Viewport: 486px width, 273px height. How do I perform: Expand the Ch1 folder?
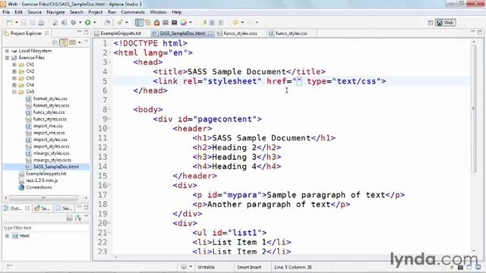coord(14,64)
